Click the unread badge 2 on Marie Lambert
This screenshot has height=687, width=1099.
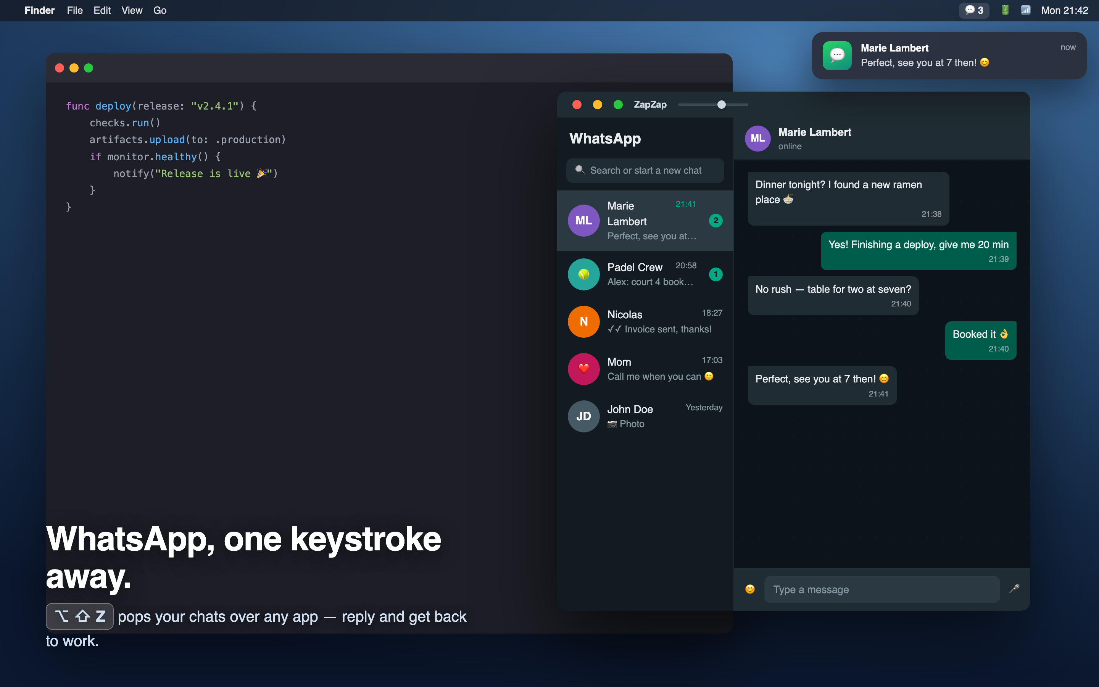[x=716, y=220]
